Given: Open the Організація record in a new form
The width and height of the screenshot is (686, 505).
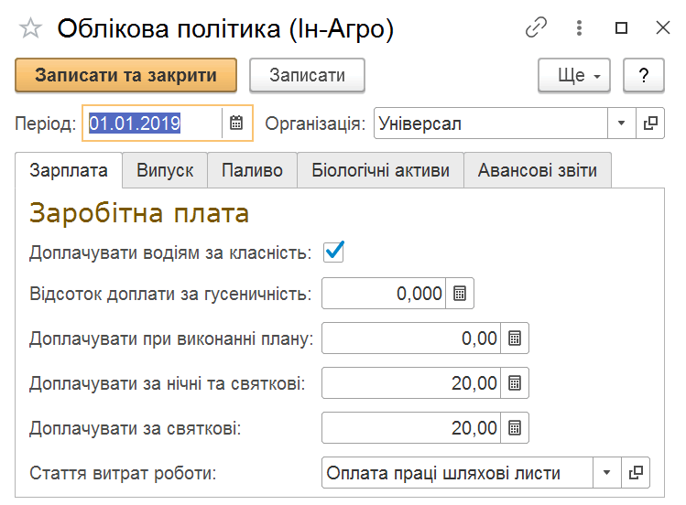Looking at the screenshot, I should point(650,124).
